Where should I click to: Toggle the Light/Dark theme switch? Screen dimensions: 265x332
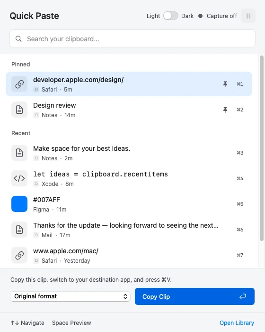[170, 16]
